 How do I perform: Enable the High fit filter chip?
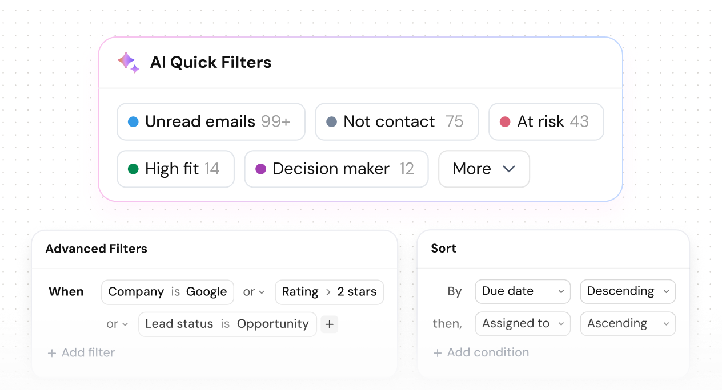(175, 169)
